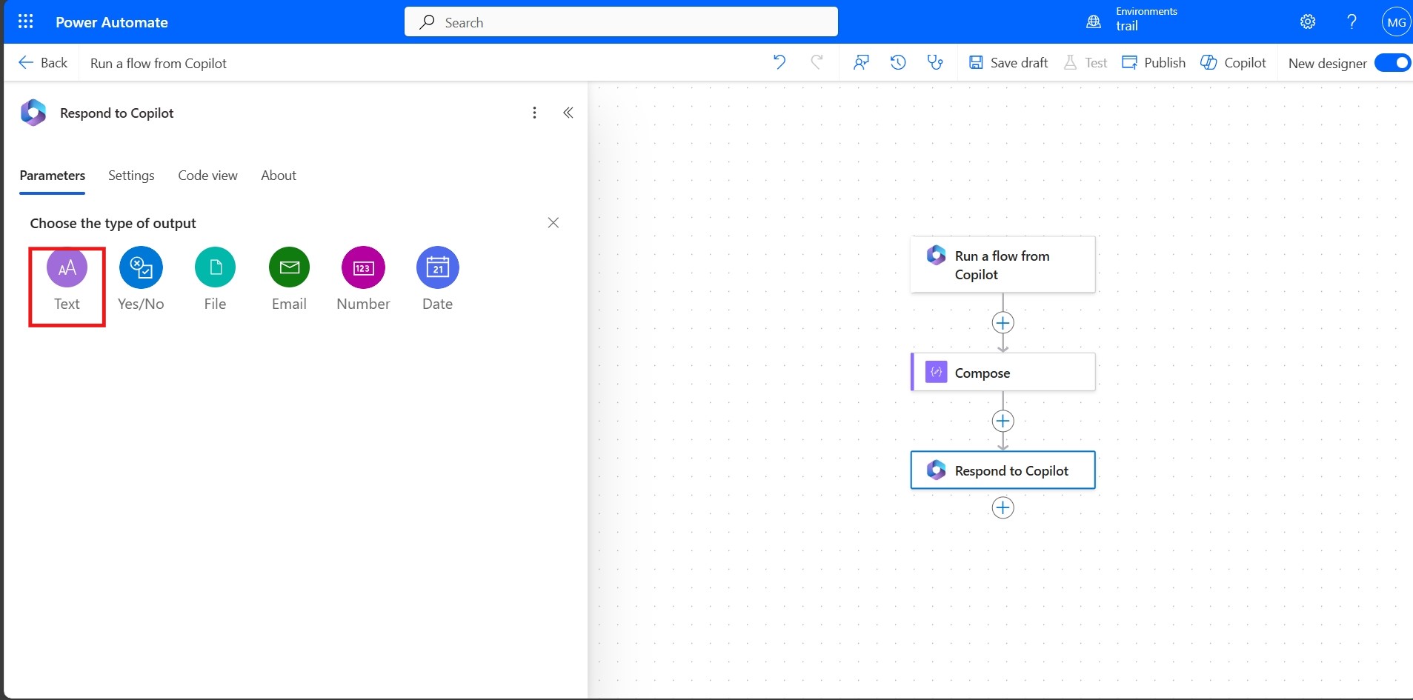Open the version history clock icon

pyautogui.click(x=898, y=63)
